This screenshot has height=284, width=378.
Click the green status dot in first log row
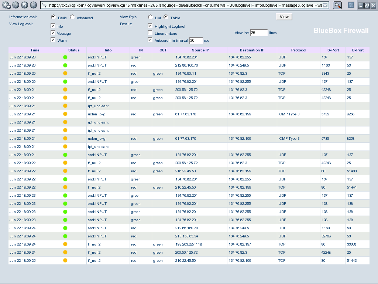65,57
